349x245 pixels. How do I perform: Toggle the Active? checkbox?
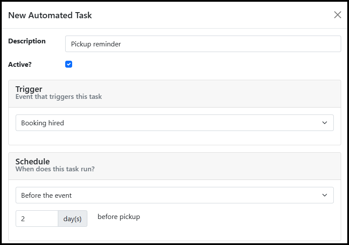tap(69, 64)
